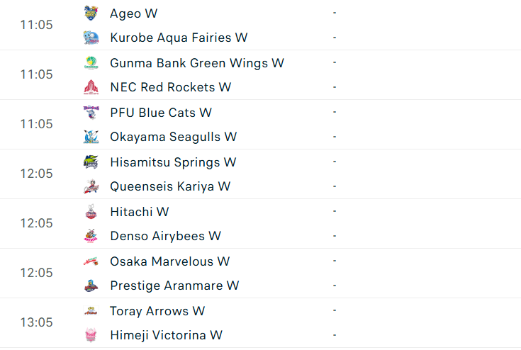The image size is (521, 350).
Task: Click the Hisamitsu Springs W team name
Action: [173, 162]
